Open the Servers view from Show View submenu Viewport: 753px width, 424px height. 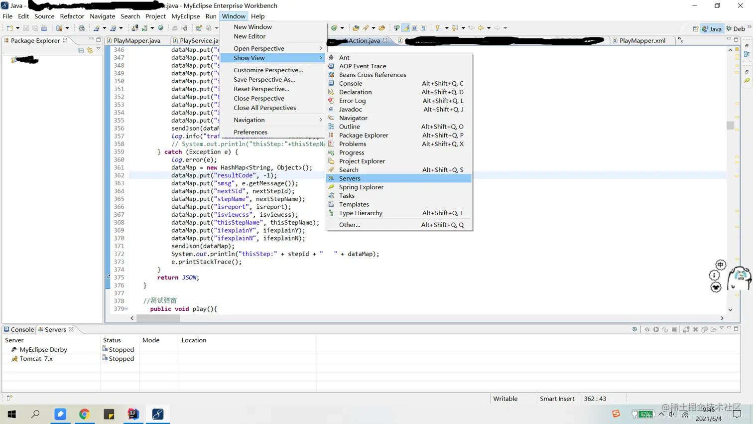coord(398,178)
